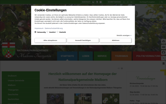Open the POLITIK/VERWALTUNG navigation tab
This screenshot has height=104, width=166.
148,56
